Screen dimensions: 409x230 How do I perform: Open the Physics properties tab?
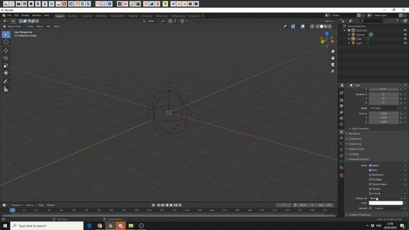(x=341, y=149)
